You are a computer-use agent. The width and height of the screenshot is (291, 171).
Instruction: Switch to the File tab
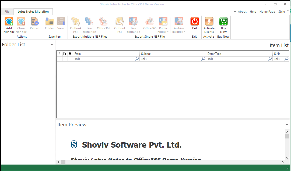(x=7, y=12)
